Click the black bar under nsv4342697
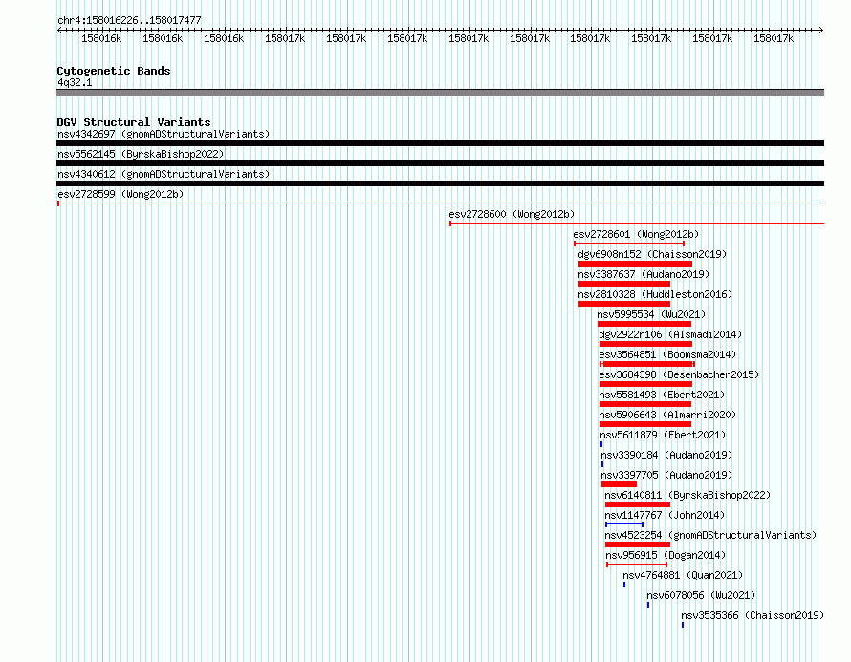 [x=440, y=143]
